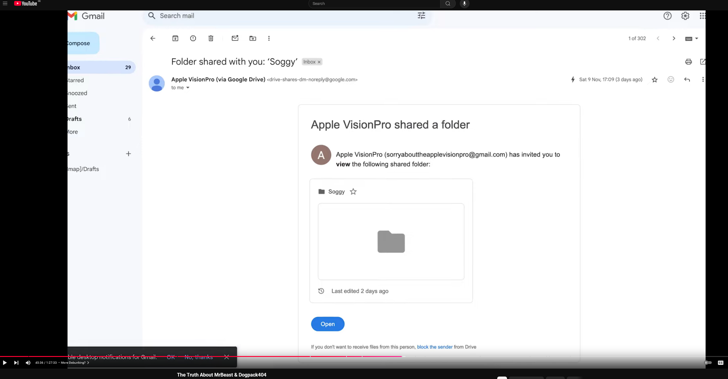
Task: Open the Snoozed folder
Action: click(101, 93)
